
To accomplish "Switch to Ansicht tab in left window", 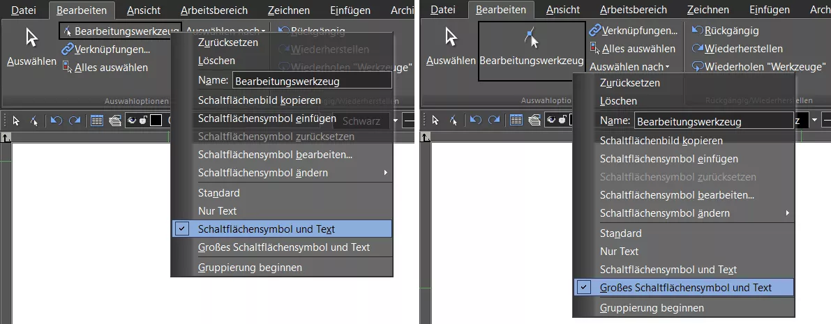I will coord(144,10).
